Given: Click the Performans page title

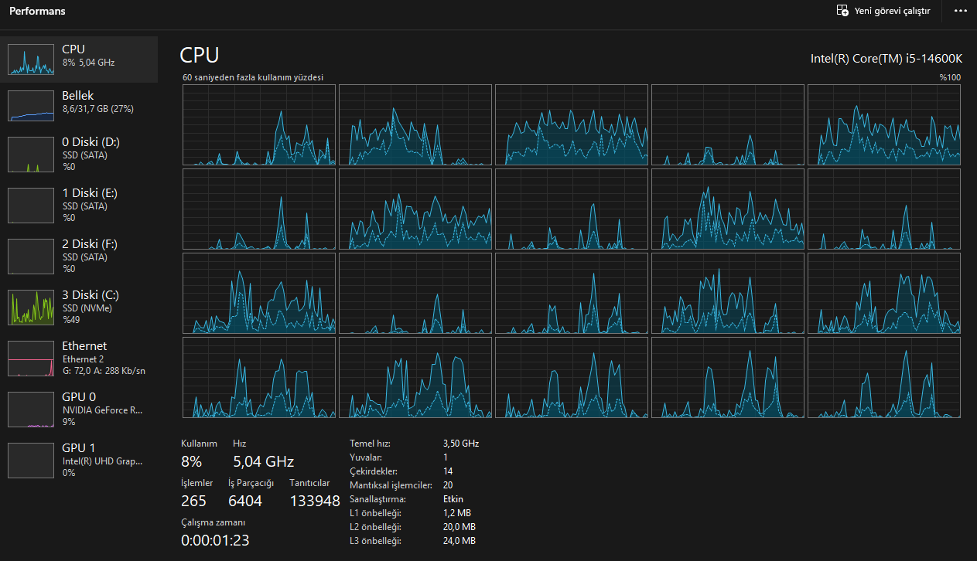Looking at the screenshot, I should [37, 12].
